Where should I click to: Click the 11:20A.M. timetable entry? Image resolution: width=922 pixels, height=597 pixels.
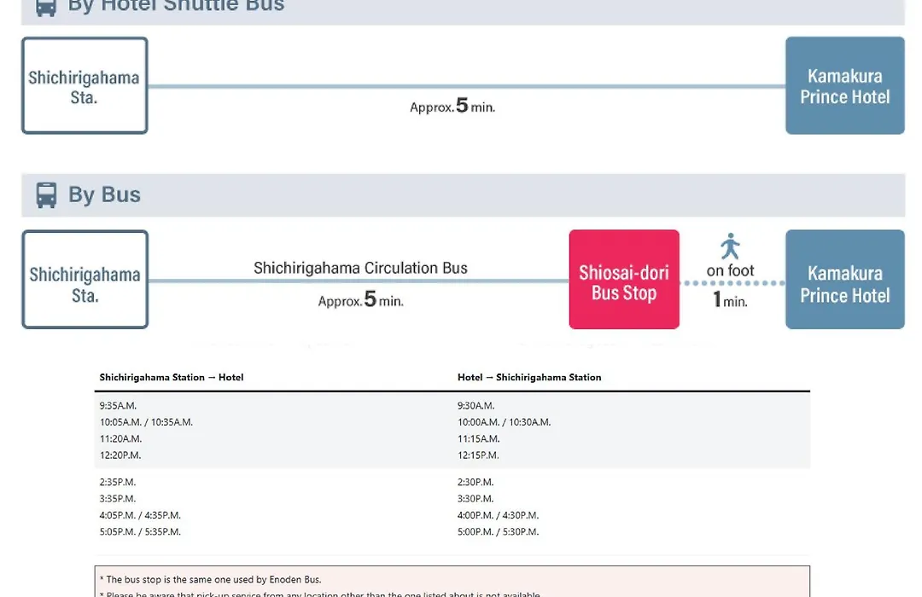tap(120, 438)
